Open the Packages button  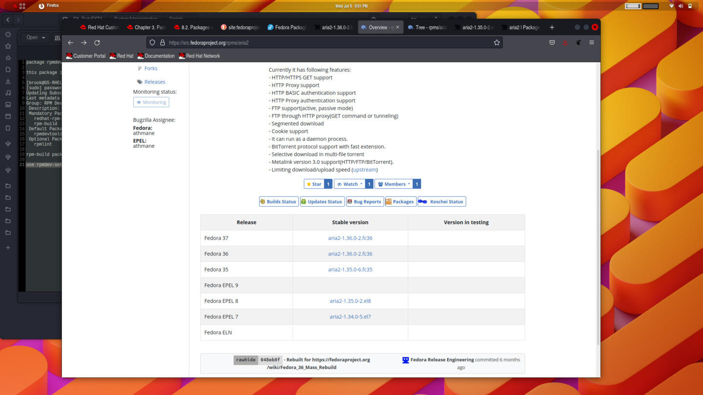click(400, 201)
